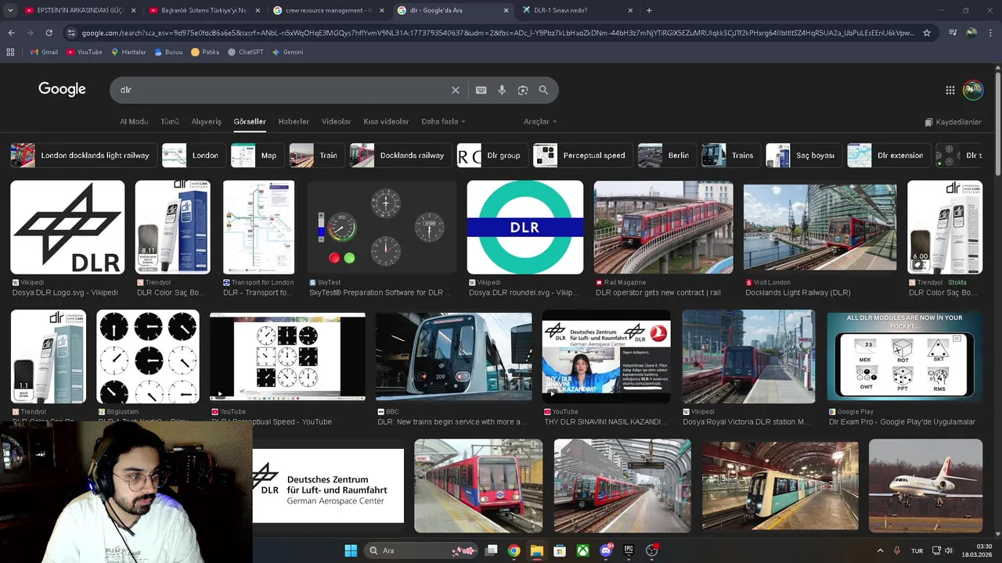Open Epic Games Launcher from taskbar

629,550
